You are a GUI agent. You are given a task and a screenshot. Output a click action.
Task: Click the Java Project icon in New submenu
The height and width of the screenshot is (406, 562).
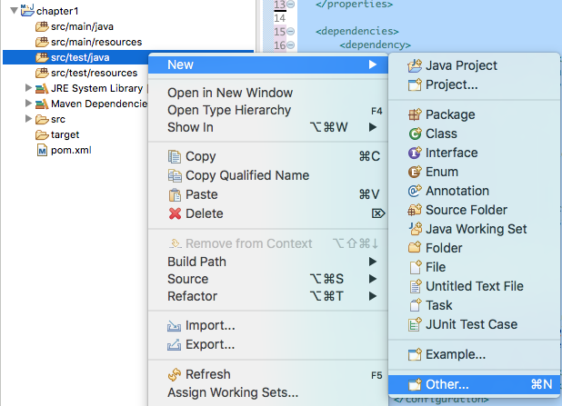415,66
